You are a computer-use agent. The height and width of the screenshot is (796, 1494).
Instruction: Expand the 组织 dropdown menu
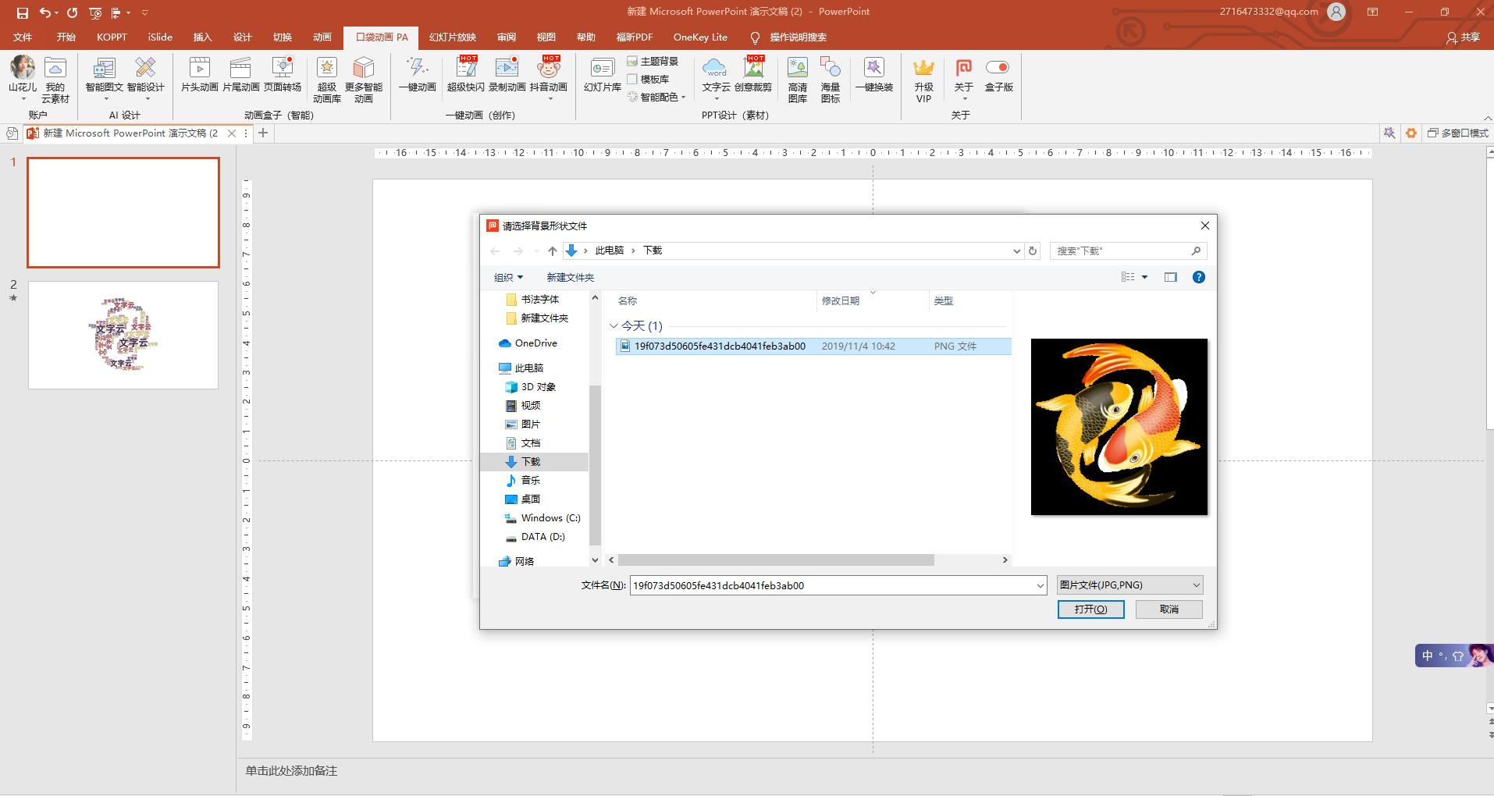tap(508, 277)
